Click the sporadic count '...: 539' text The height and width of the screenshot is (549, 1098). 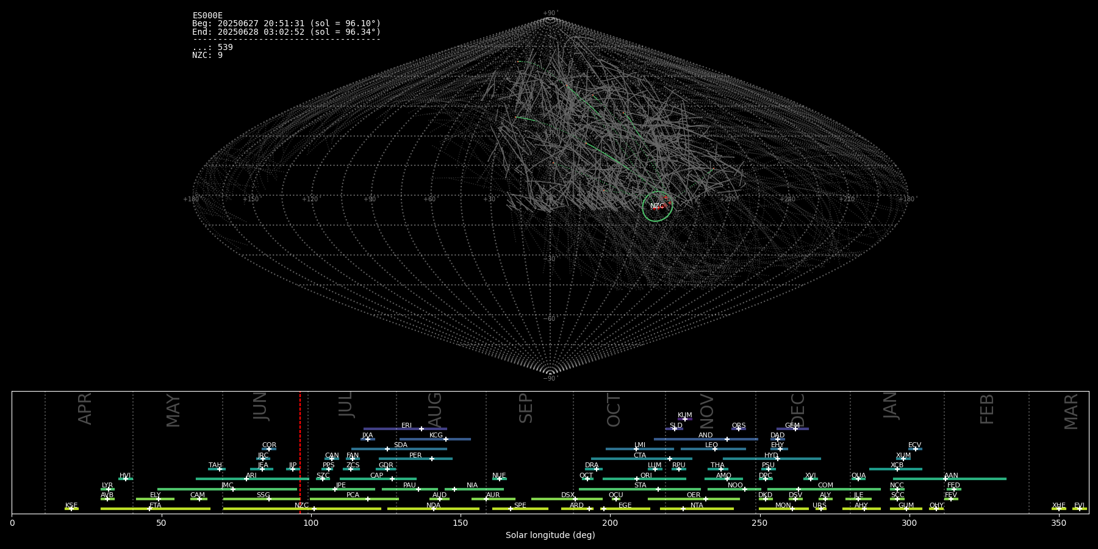212,47
